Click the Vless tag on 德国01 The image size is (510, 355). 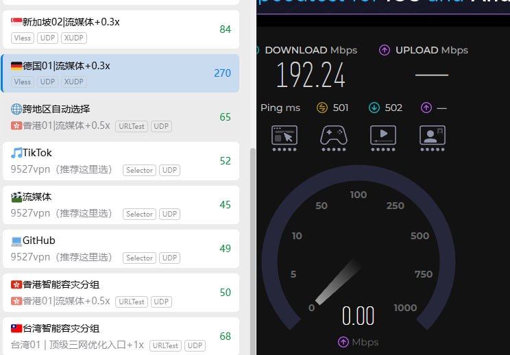[23, 82]
